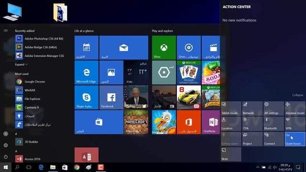Click the Action Center taskbar icon
This screenshot has width=306, height=172.
point(298,167)
